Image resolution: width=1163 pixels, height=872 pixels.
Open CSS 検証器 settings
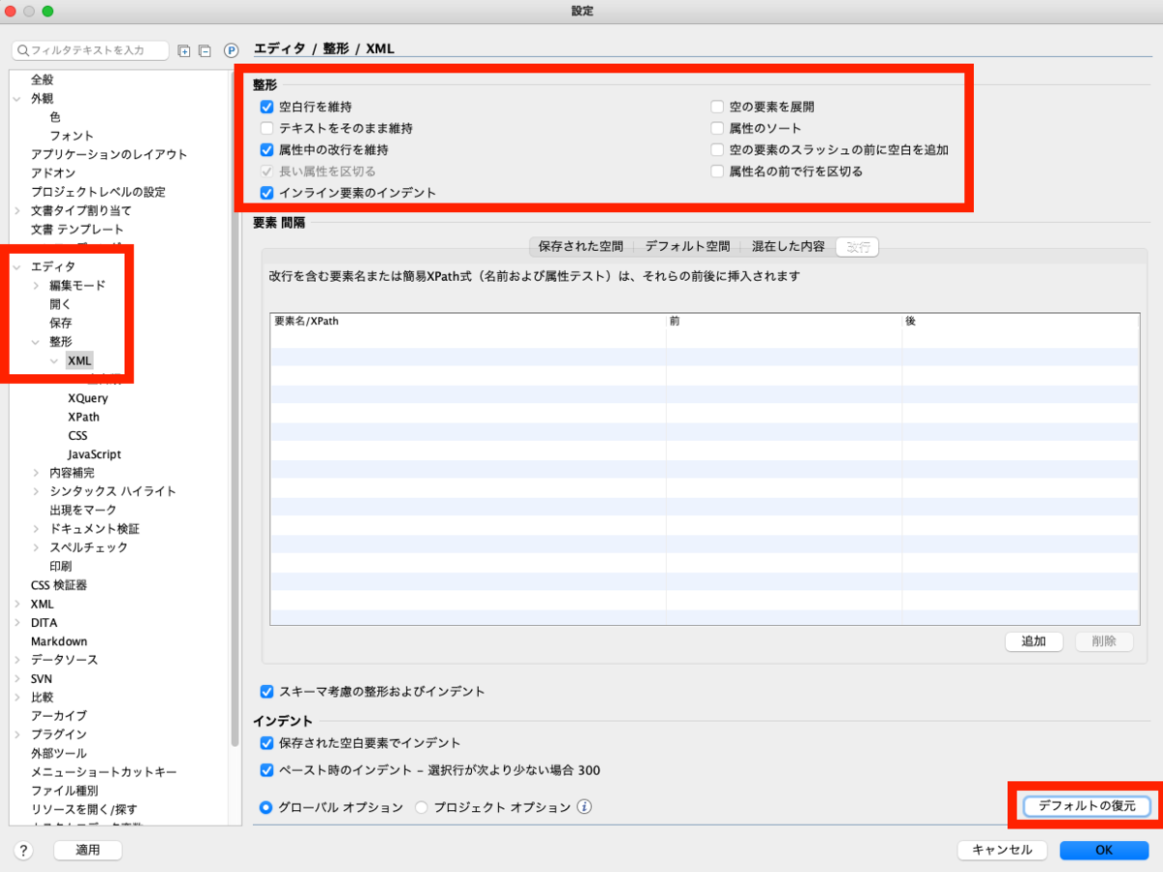click(58, 585)
